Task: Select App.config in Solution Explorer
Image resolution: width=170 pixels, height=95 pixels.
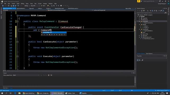Action: coord(145,34)
